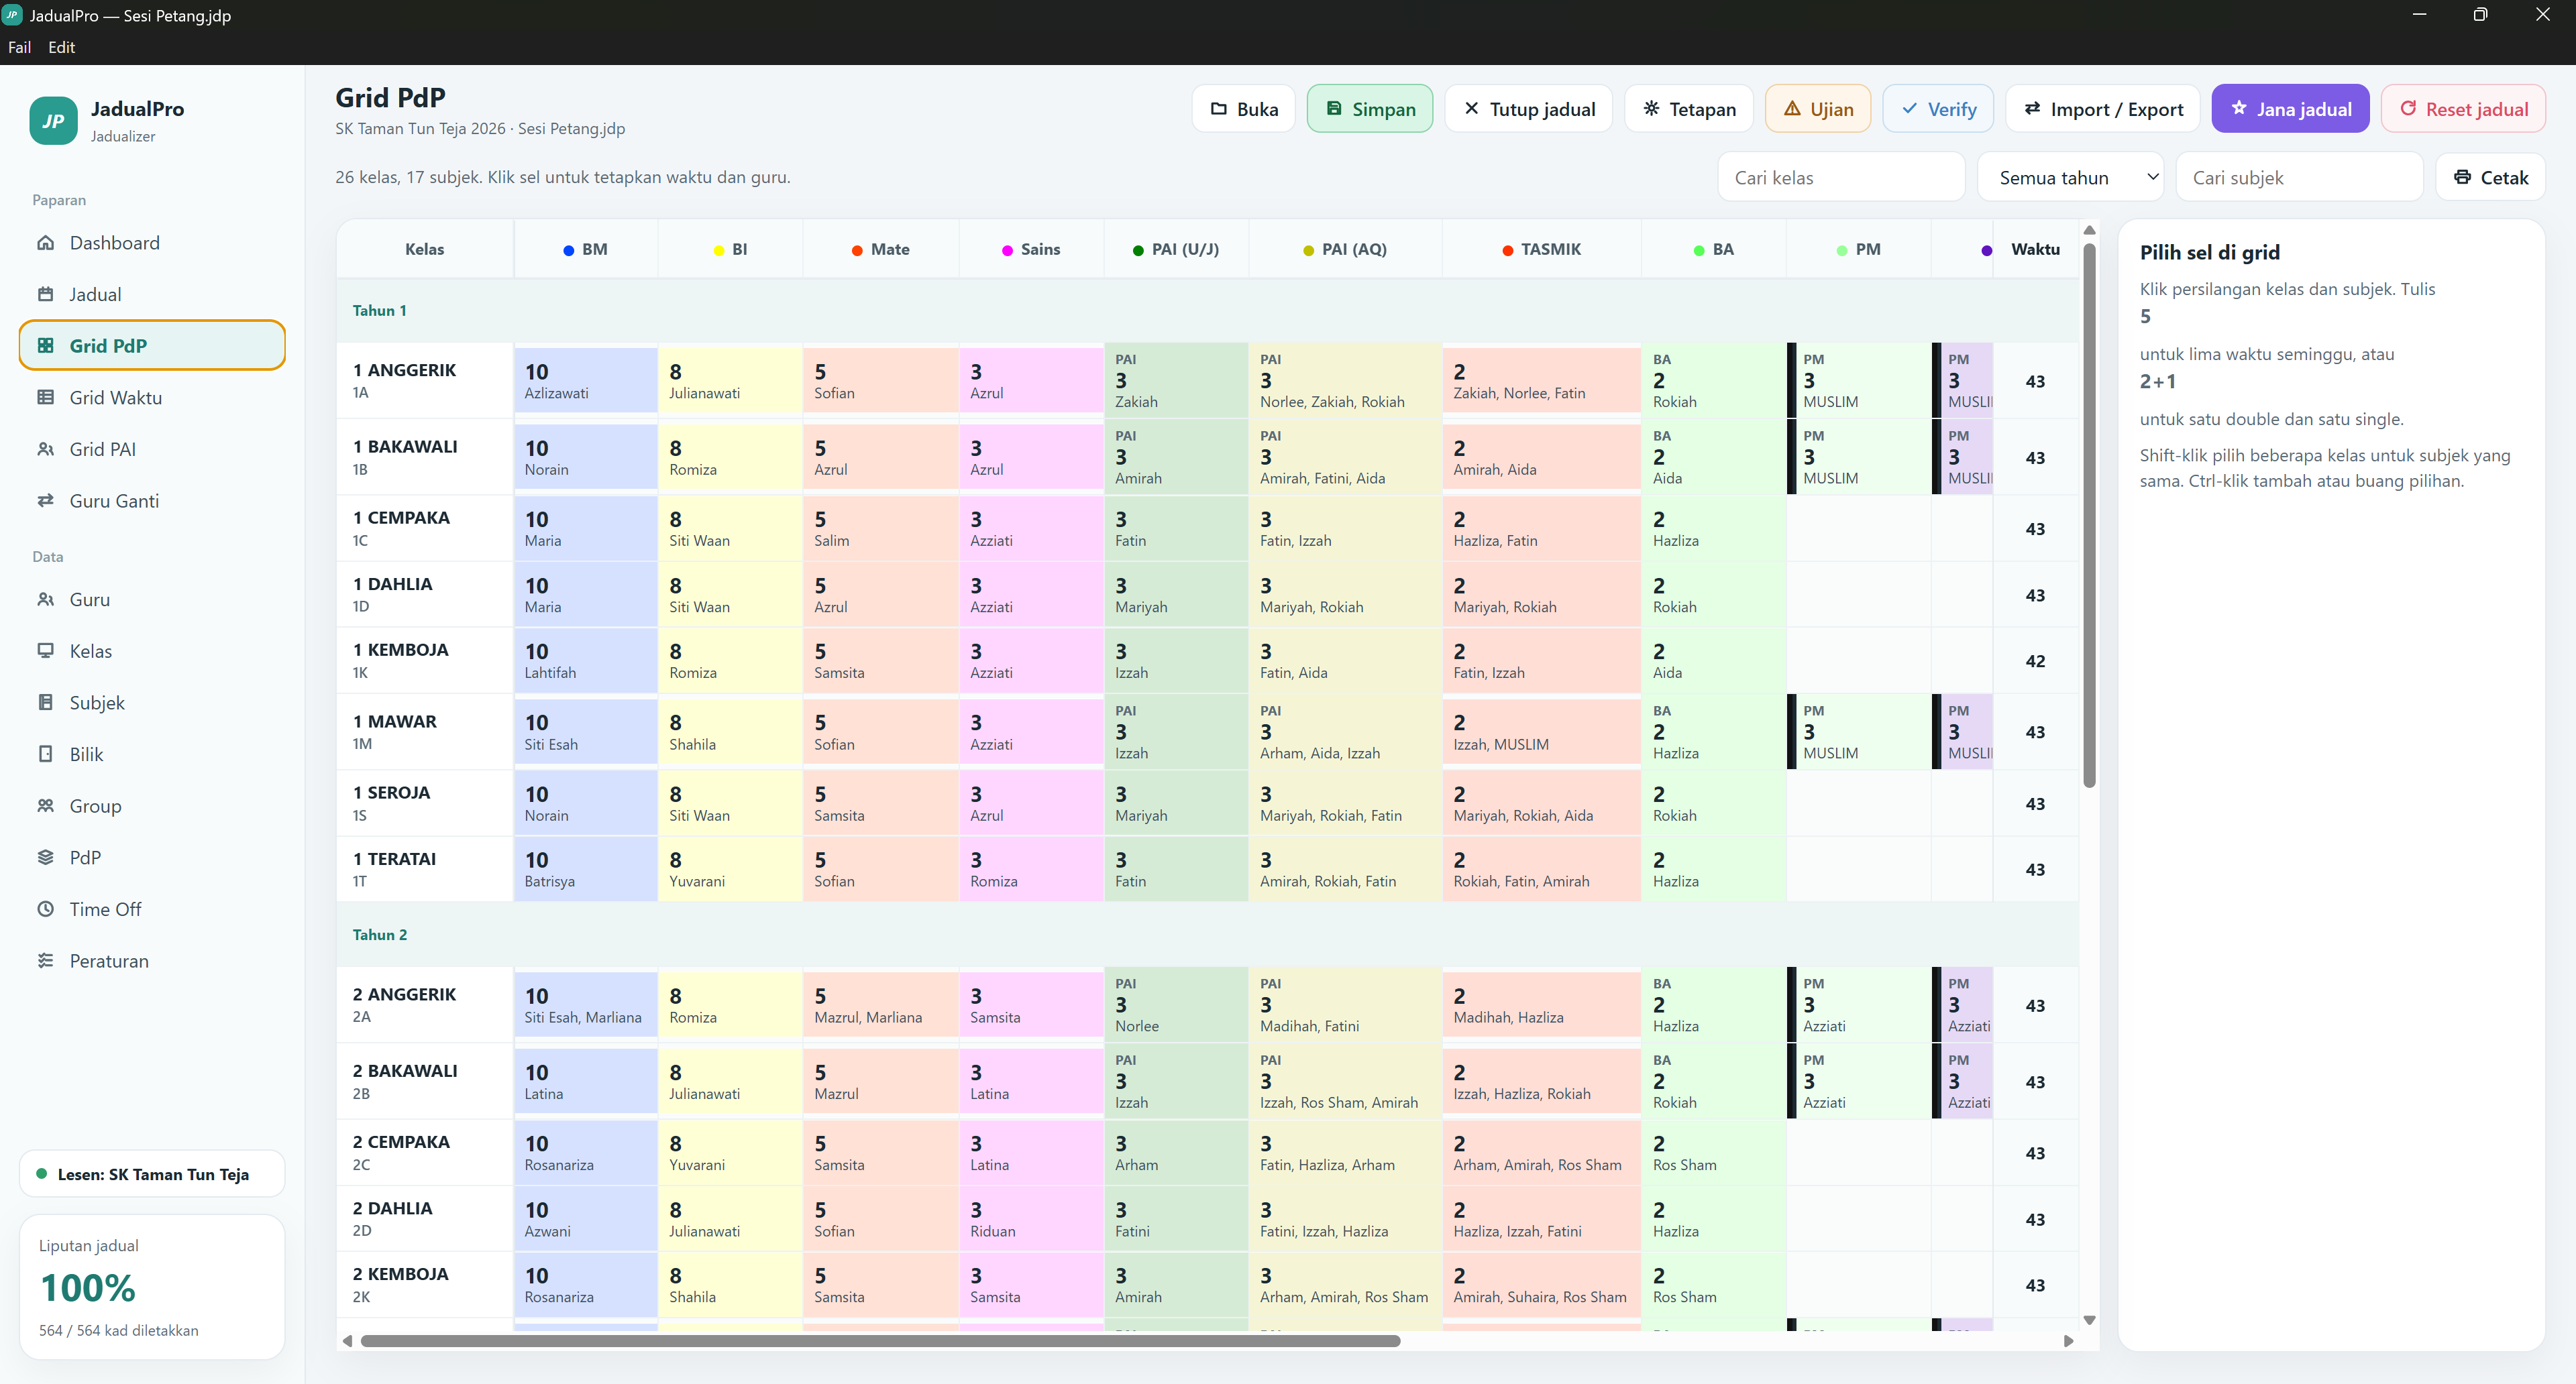Image resolution: width=2576 pixels, height=1384 pixels.
Task: Select 1 TERATAI BI cell Yuvarani
Action: [x=730, y=870]
